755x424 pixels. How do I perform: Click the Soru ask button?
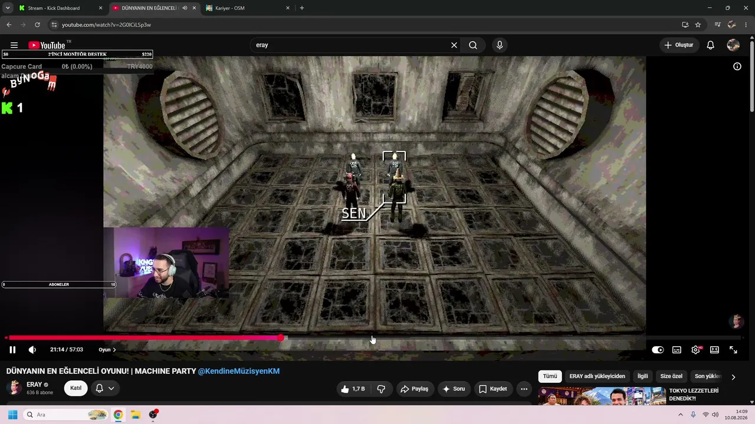454,389
